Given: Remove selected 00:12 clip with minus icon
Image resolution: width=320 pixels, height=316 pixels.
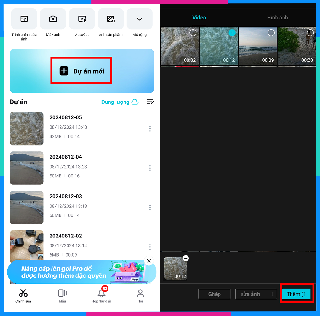Looking at the screenshot, I should (x=186, y=258).
